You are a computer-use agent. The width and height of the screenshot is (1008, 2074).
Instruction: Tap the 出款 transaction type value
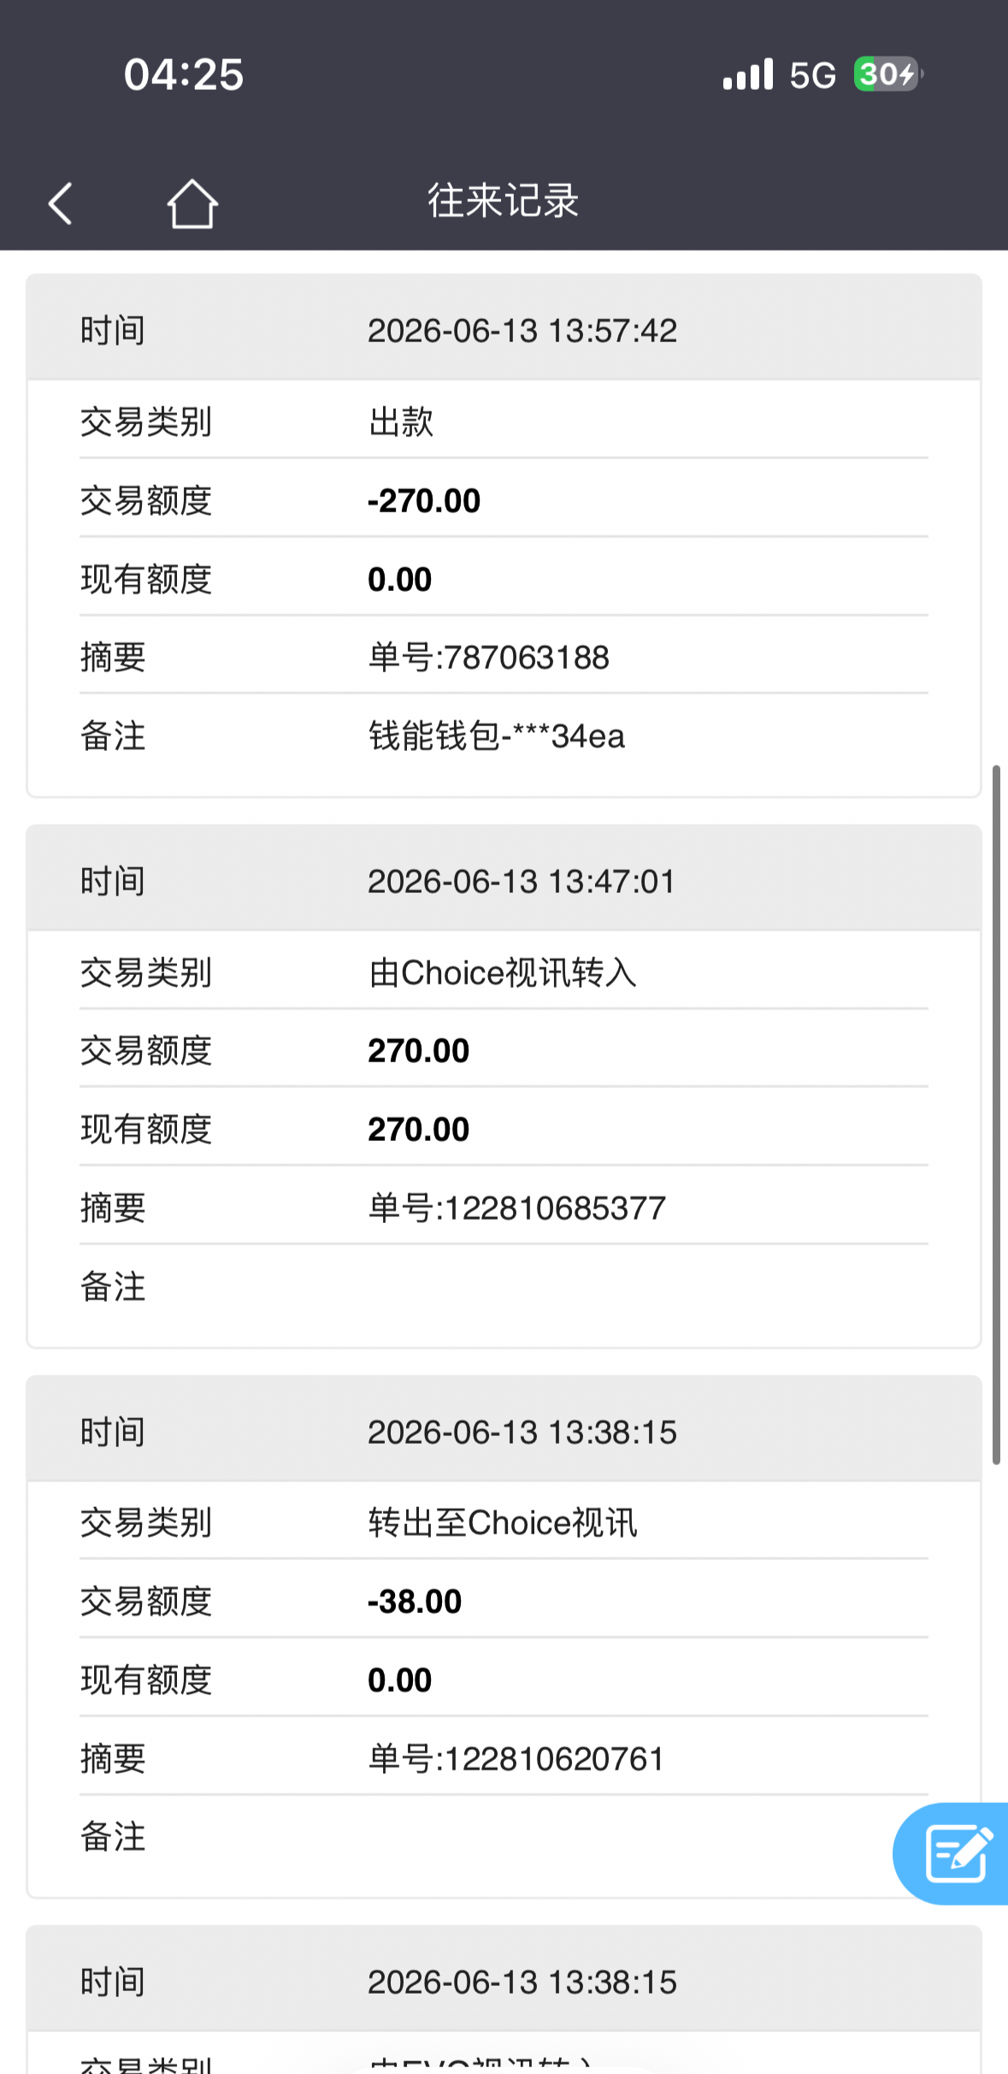(401, 422)
